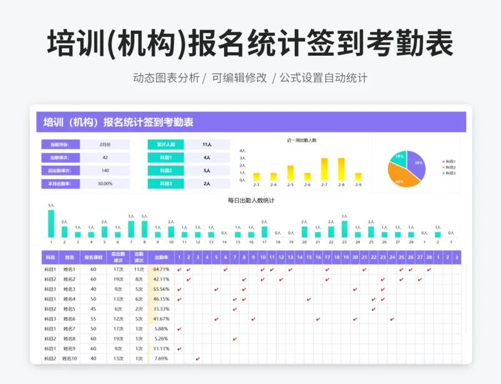Click the 科目1 legend marker beside pie chart
501x384 pixels.
(x=443, y=162)
